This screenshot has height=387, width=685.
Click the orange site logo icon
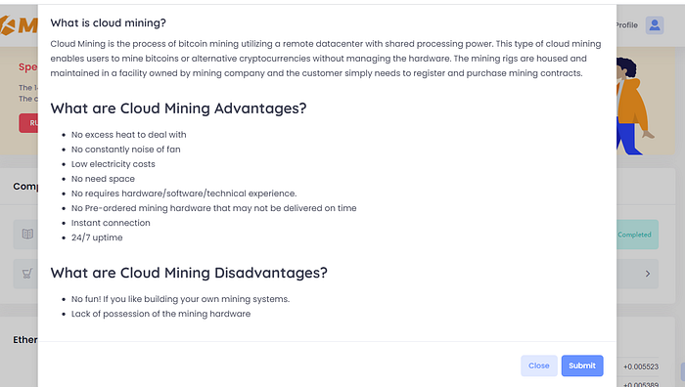[x=8, y=25]
